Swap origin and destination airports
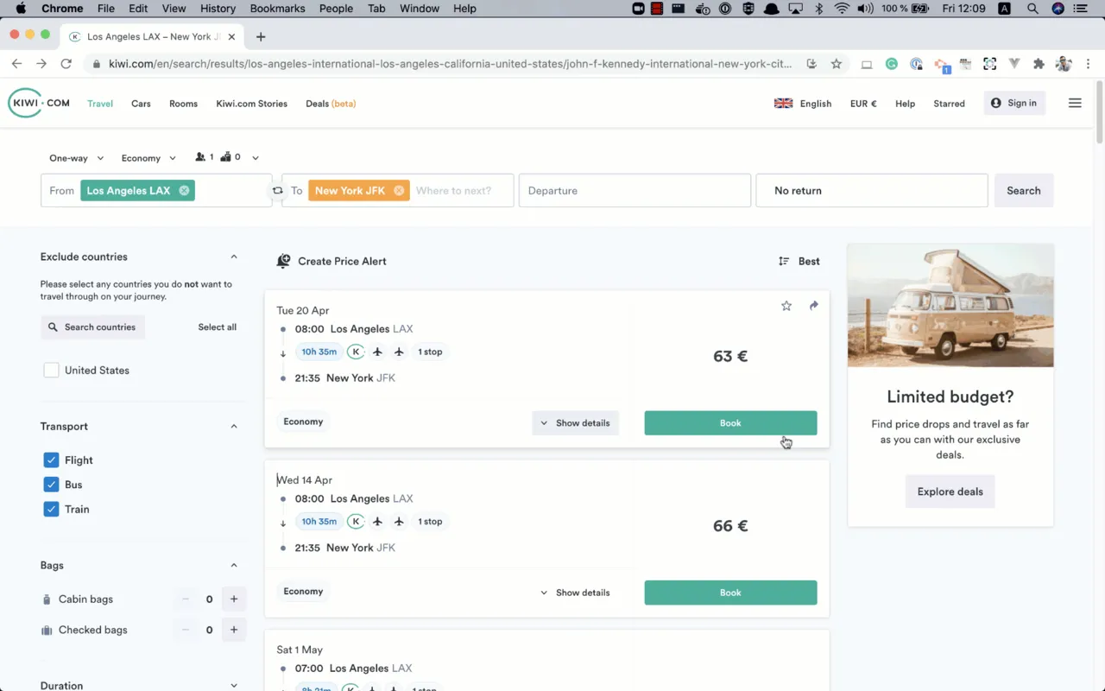This screenshot has width=1105, height=691. (x=277, y=191)
